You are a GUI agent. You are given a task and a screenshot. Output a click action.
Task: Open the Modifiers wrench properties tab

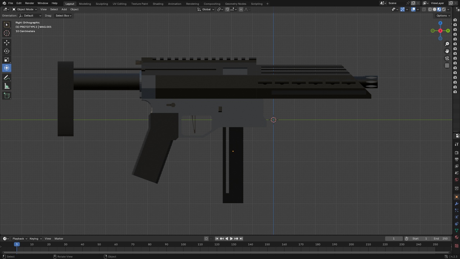[x=457, y=204]
